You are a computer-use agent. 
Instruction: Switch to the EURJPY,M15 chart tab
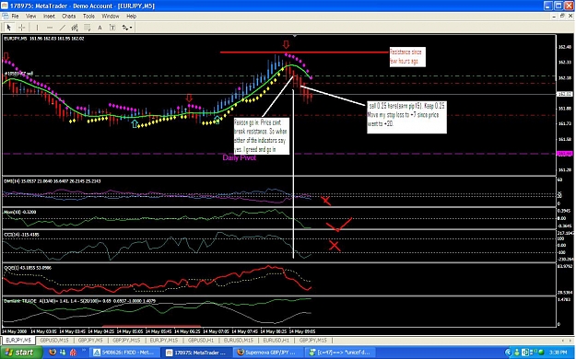tap(163, 341)
